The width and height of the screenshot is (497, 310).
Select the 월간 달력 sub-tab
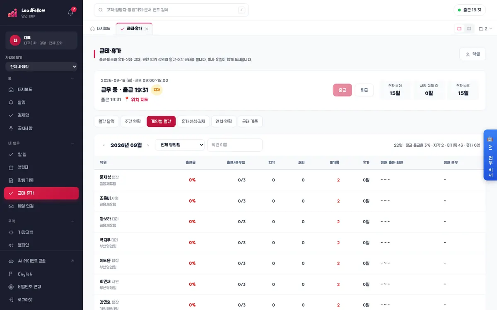point(106,121)
